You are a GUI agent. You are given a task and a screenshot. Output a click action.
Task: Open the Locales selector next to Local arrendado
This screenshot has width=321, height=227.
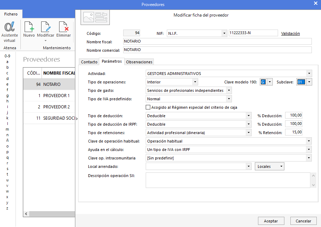tap(269, 166)
